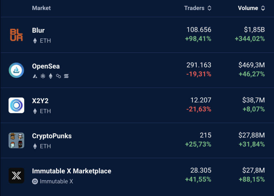The image size is (274, 196).
Task: Click the Market column header
Action: [41, 8]
